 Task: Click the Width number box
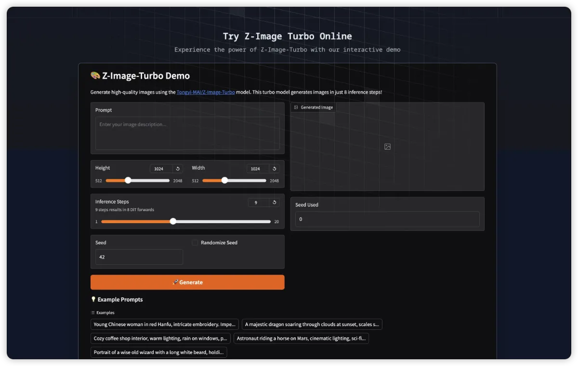click(258, 169)
